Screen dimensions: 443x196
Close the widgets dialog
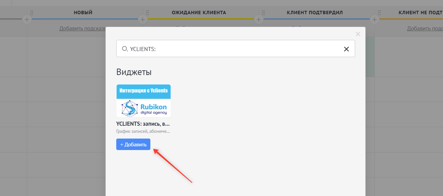(x=358, y=34)
